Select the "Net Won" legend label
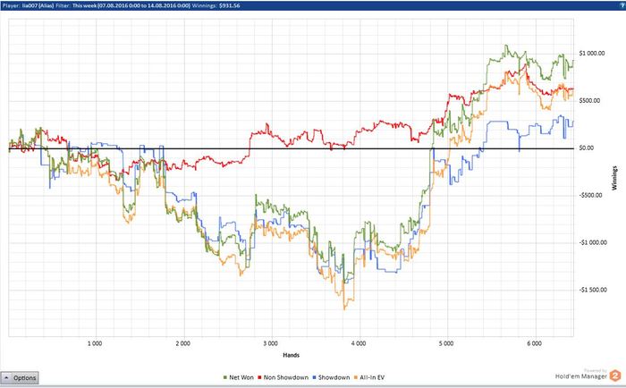626x388 pixels. [x=241, y=377]
